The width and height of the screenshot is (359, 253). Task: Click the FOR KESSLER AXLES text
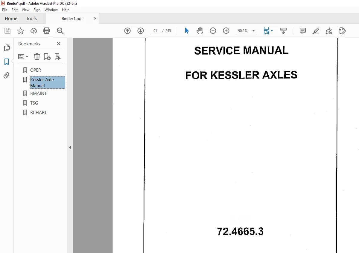point(241,75)
